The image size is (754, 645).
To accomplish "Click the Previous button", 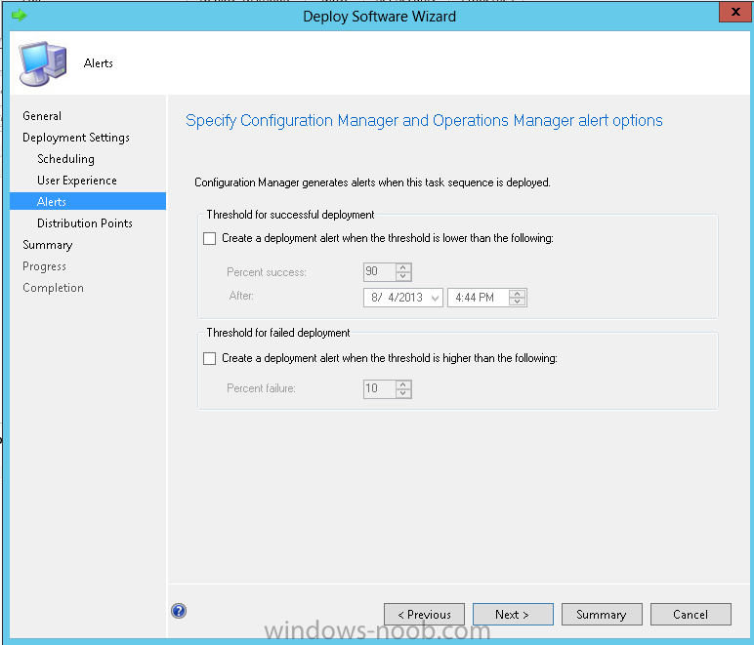I will pos(424,614).
